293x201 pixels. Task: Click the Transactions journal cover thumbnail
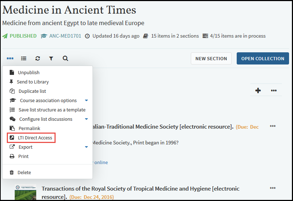25,192
